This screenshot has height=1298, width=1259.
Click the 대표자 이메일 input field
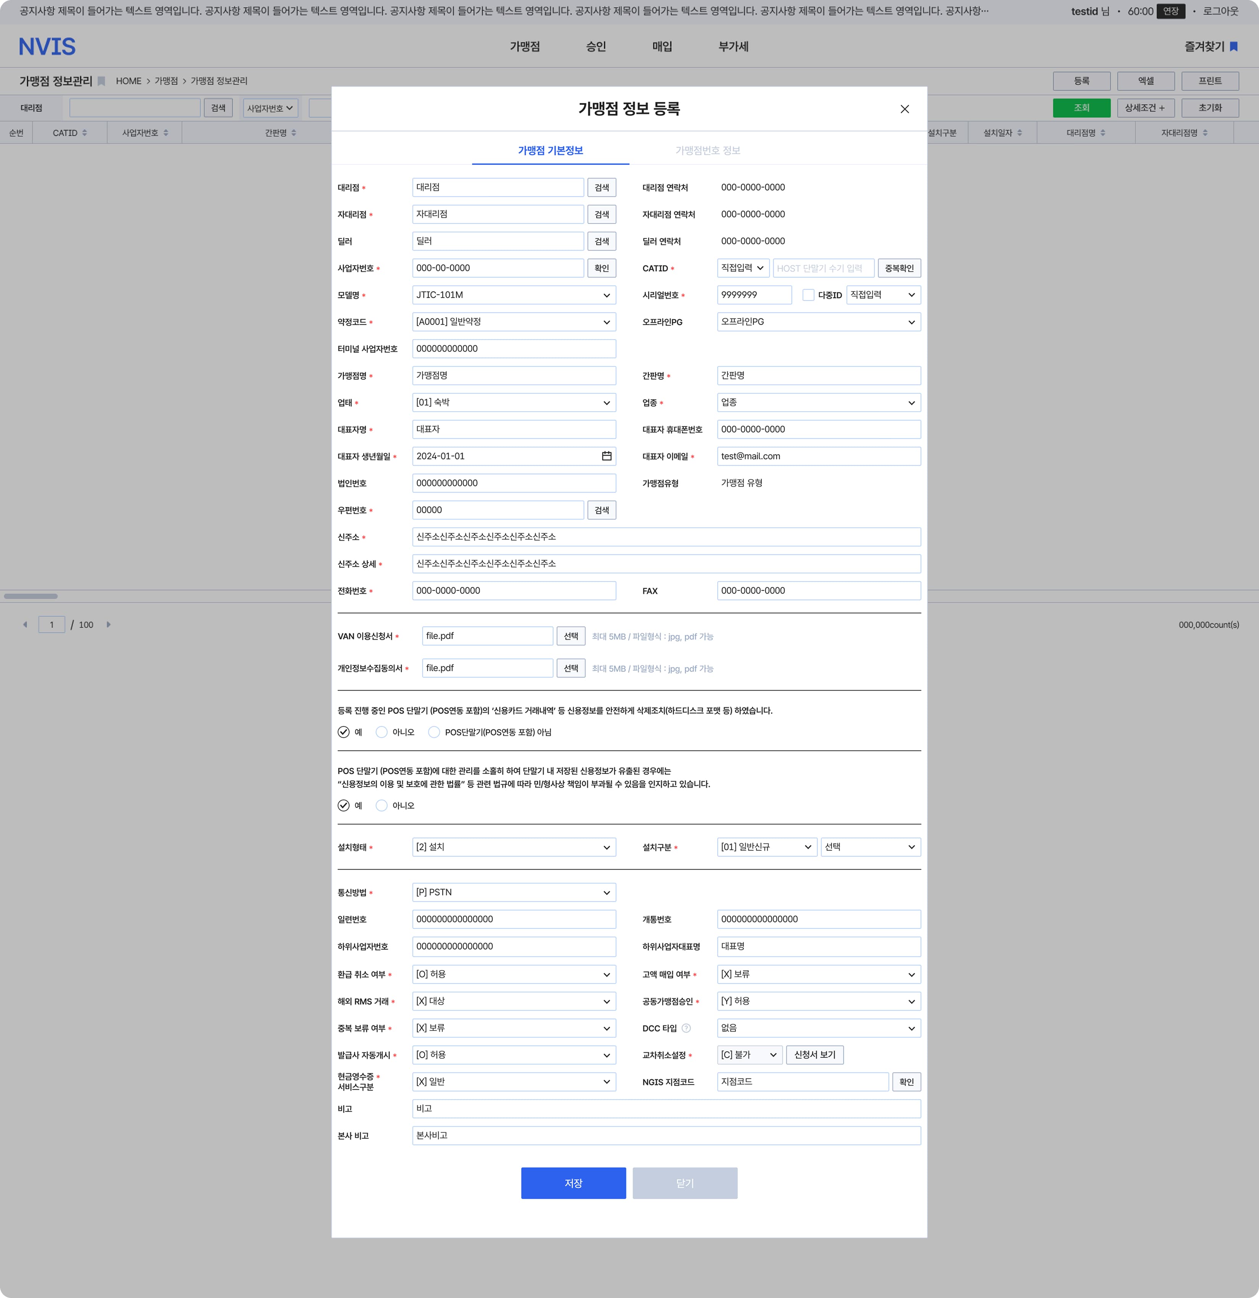(x=819, y=456)
